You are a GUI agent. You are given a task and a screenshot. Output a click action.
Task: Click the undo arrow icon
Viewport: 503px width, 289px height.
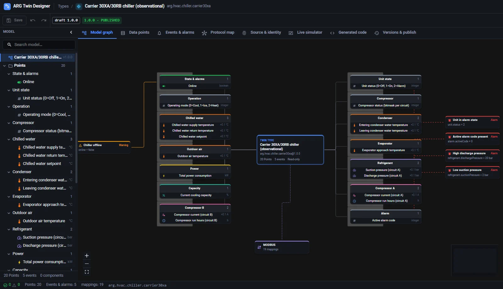33,20
